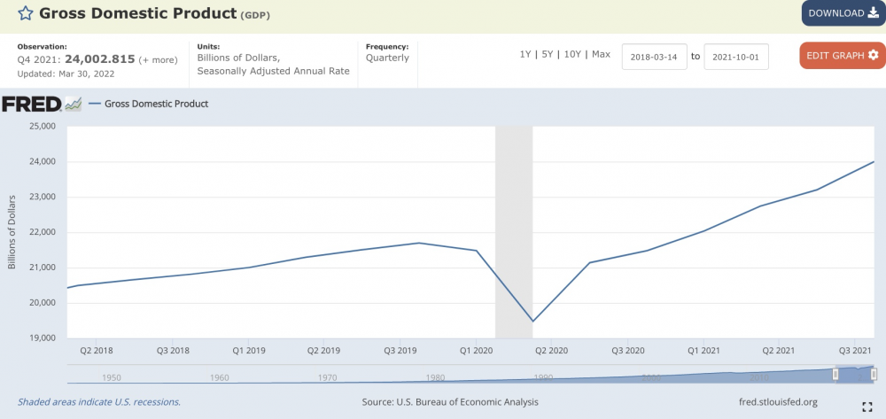Click the 1960 label in the timeline navigator
886x419 pixels.
coord(219,377)
